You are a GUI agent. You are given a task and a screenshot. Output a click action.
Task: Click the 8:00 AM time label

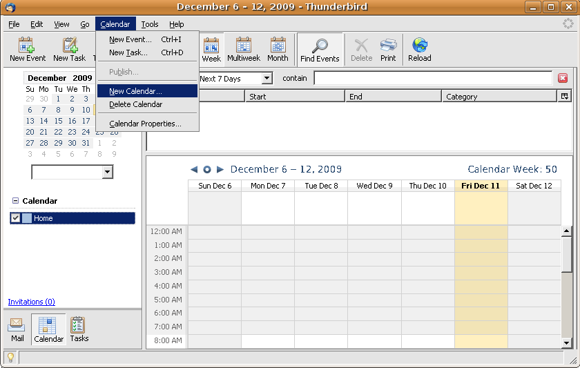pos(168,340)
